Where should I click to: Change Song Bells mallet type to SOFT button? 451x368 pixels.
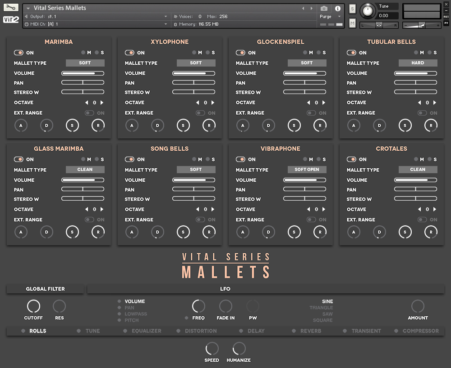coord(196,170)
